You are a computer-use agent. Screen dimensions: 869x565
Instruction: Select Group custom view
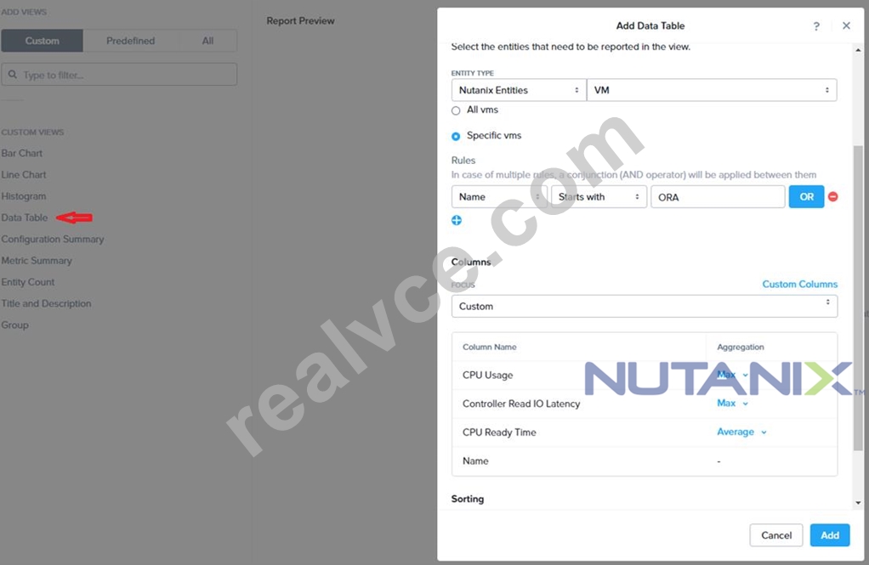[x=15, y=325]
